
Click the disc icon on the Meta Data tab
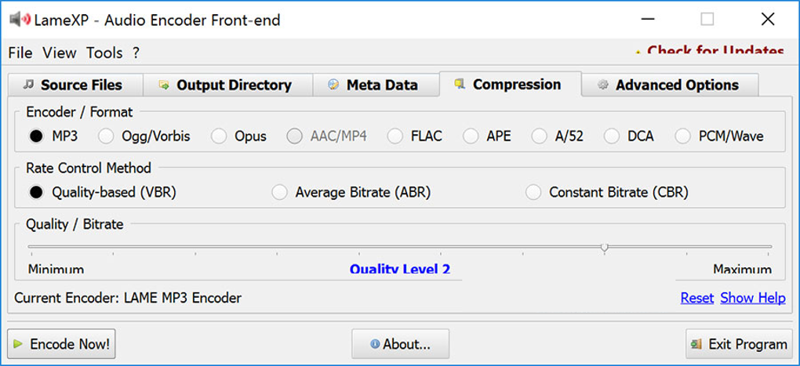334,85
